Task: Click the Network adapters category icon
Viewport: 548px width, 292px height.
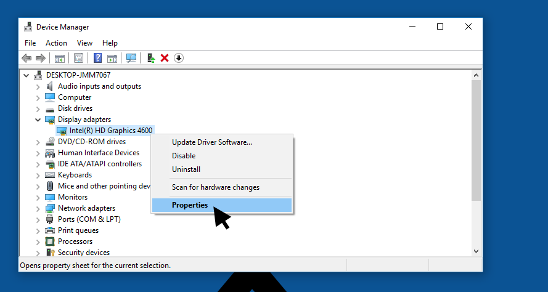Action: pos(50,208)
